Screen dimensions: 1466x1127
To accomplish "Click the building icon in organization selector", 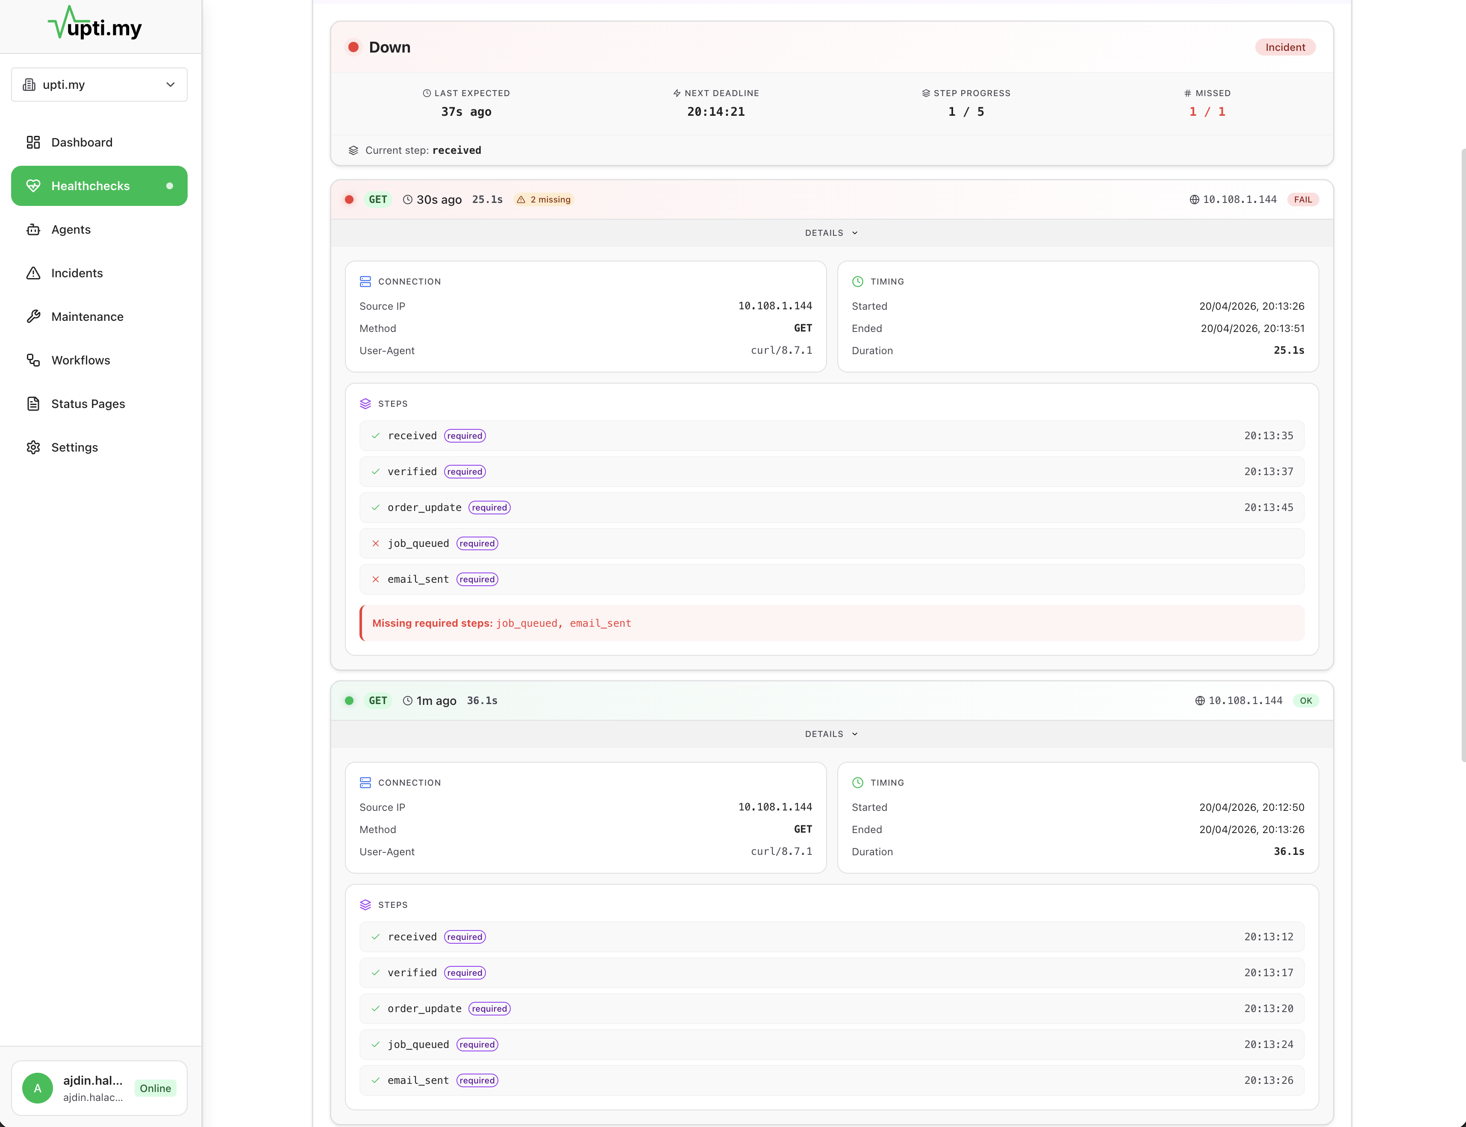I will 29,85.
